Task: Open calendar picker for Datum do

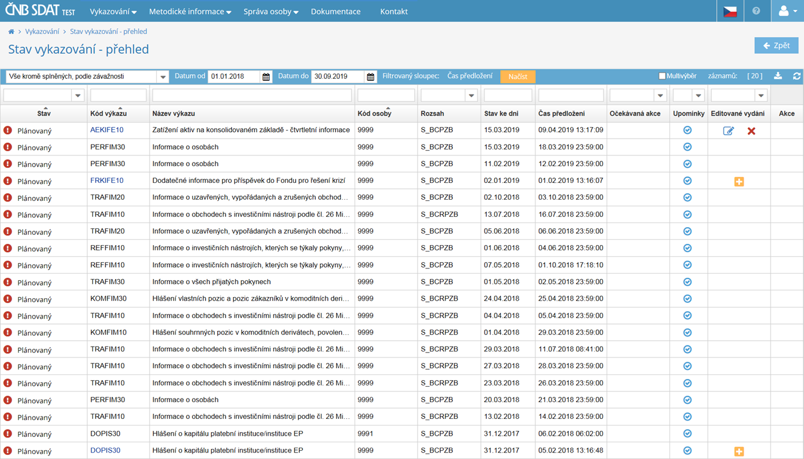Action: click(x=370, y=76)
